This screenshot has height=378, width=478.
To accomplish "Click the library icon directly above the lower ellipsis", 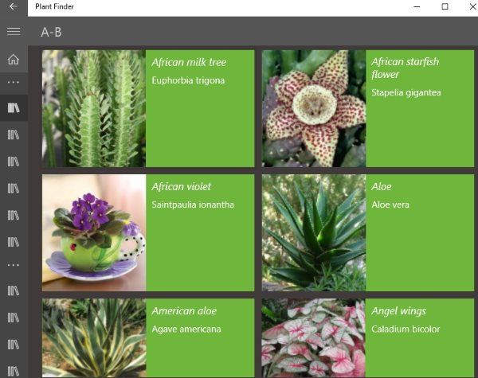I will click(x=14, y=242).
